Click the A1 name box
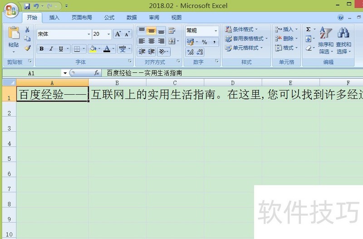The width and height of the screenshot is (363, 239). pos(32,73)
